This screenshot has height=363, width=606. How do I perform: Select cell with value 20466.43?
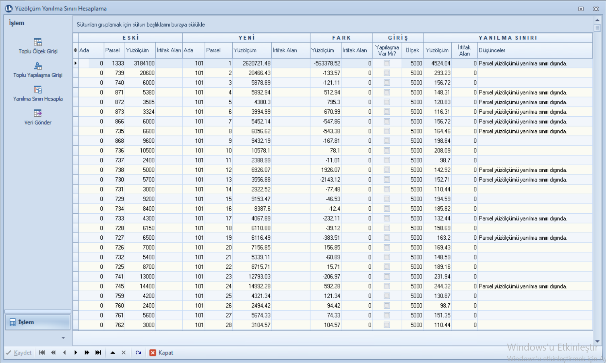coord(252,73)
